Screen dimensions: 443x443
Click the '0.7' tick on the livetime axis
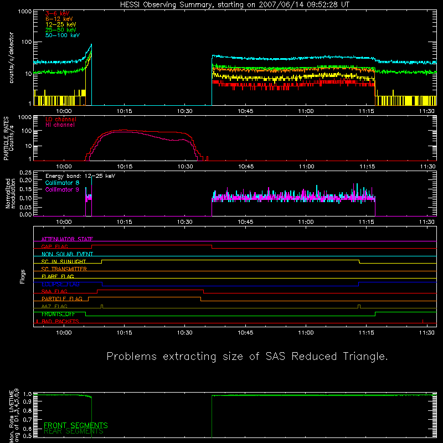click(x=28, y=420)
